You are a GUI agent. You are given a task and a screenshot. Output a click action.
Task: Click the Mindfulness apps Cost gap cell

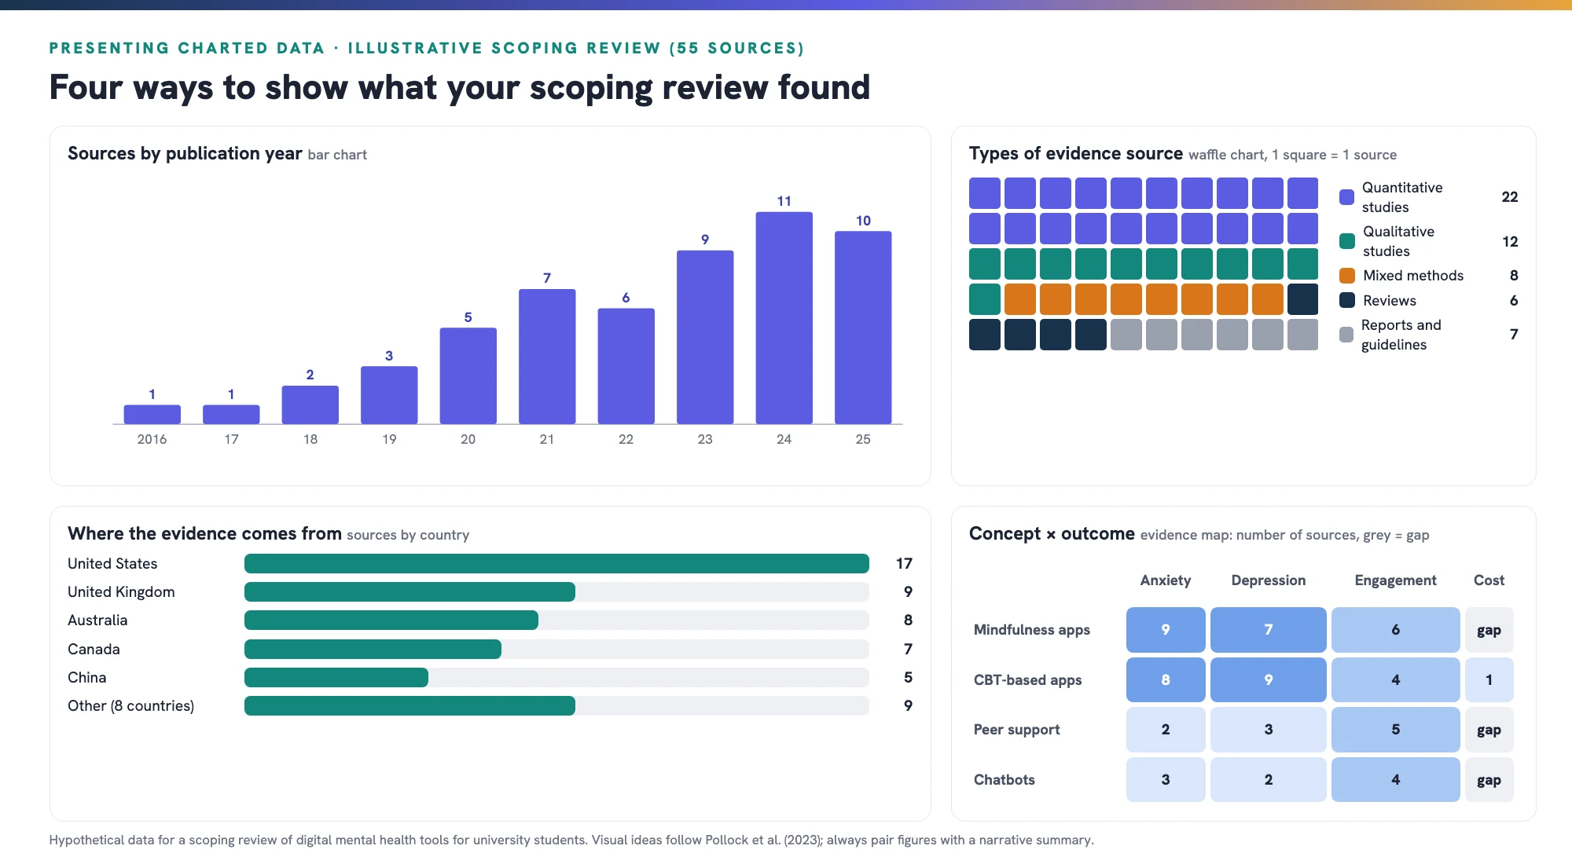[x=1489, y=630]
